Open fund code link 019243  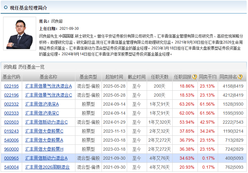pyautogui.click(x=12, y=131)
